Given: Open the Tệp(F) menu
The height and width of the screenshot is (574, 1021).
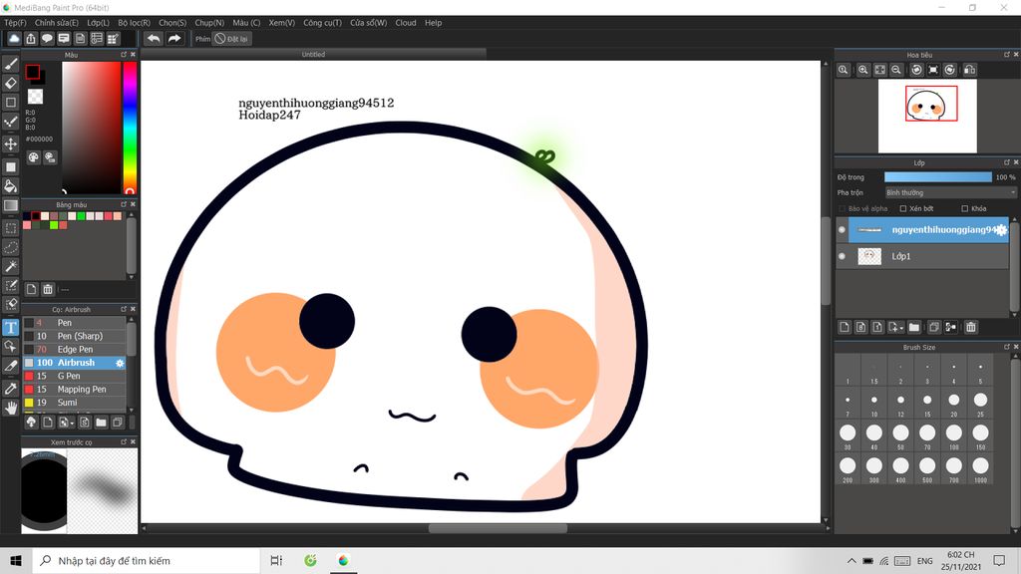Looking at the screenshot, I should (x=16, y=23).
